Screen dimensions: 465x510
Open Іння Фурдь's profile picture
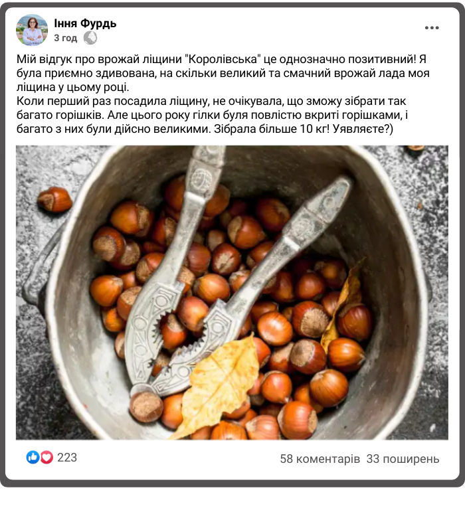tap(32, 30)
